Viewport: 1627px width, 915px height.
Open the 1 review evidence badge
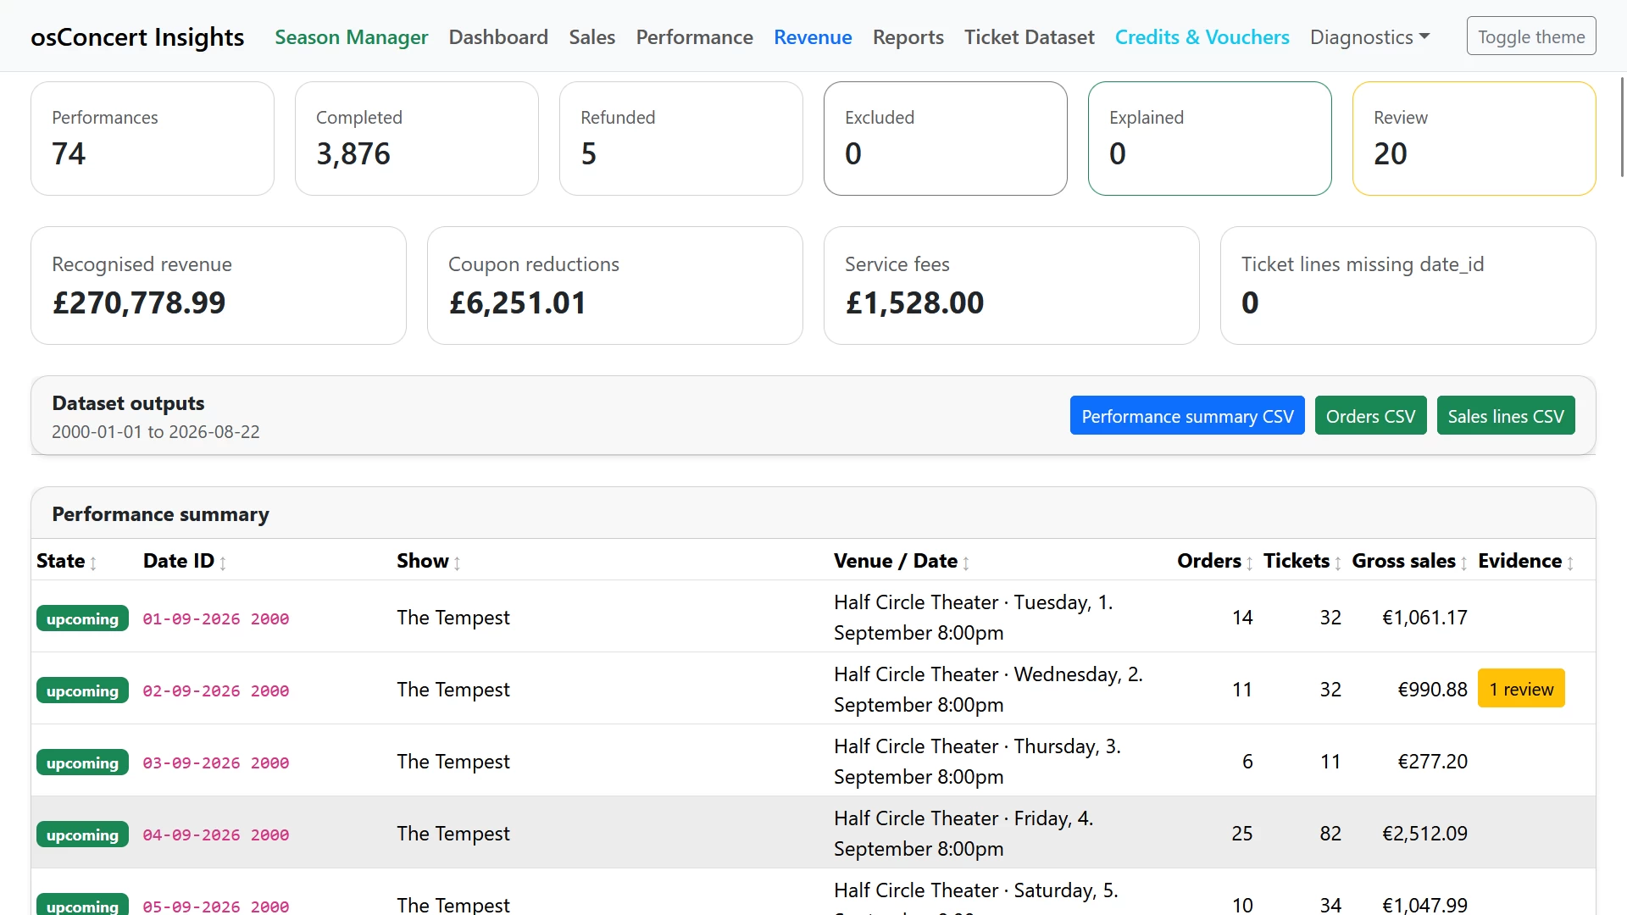pyautogui.click(x=1521, y=689)
